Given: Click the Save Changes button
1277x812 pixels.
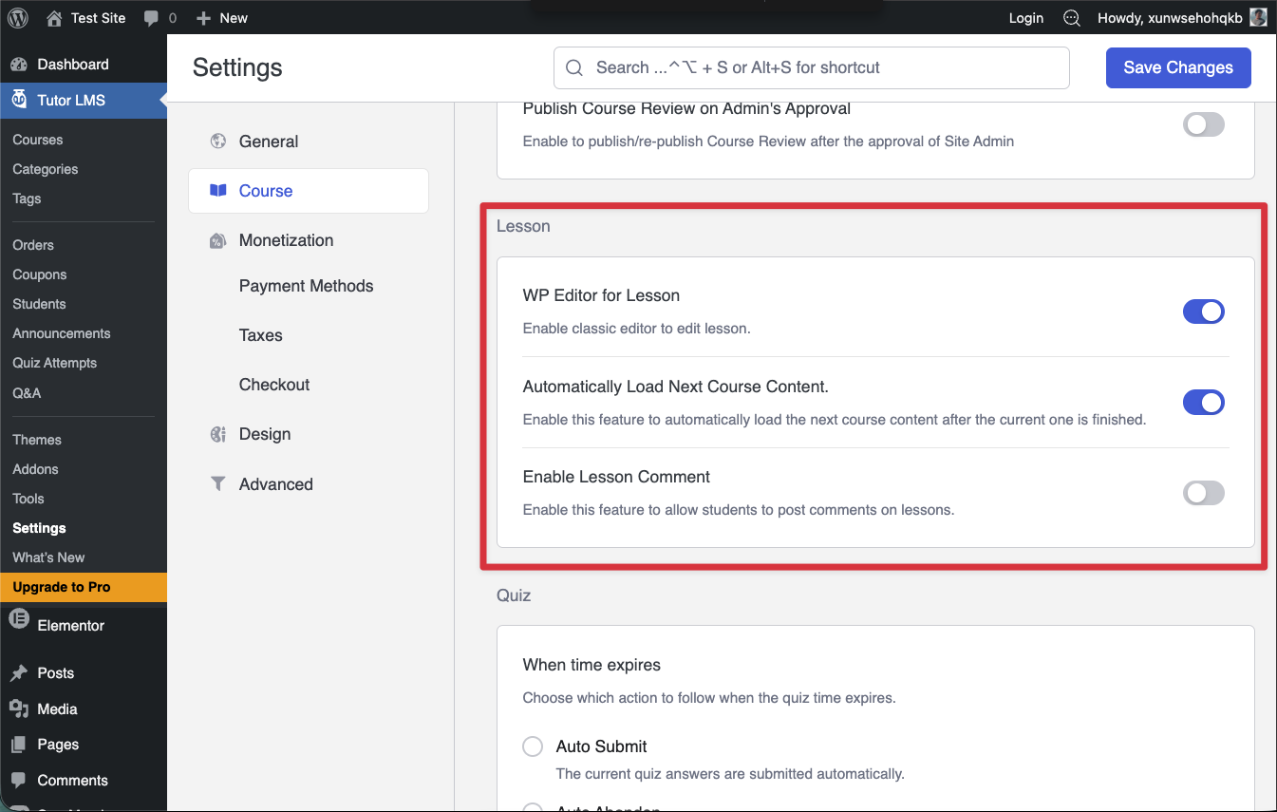Looking at the screenshot, I should (x=1177, y=67).
